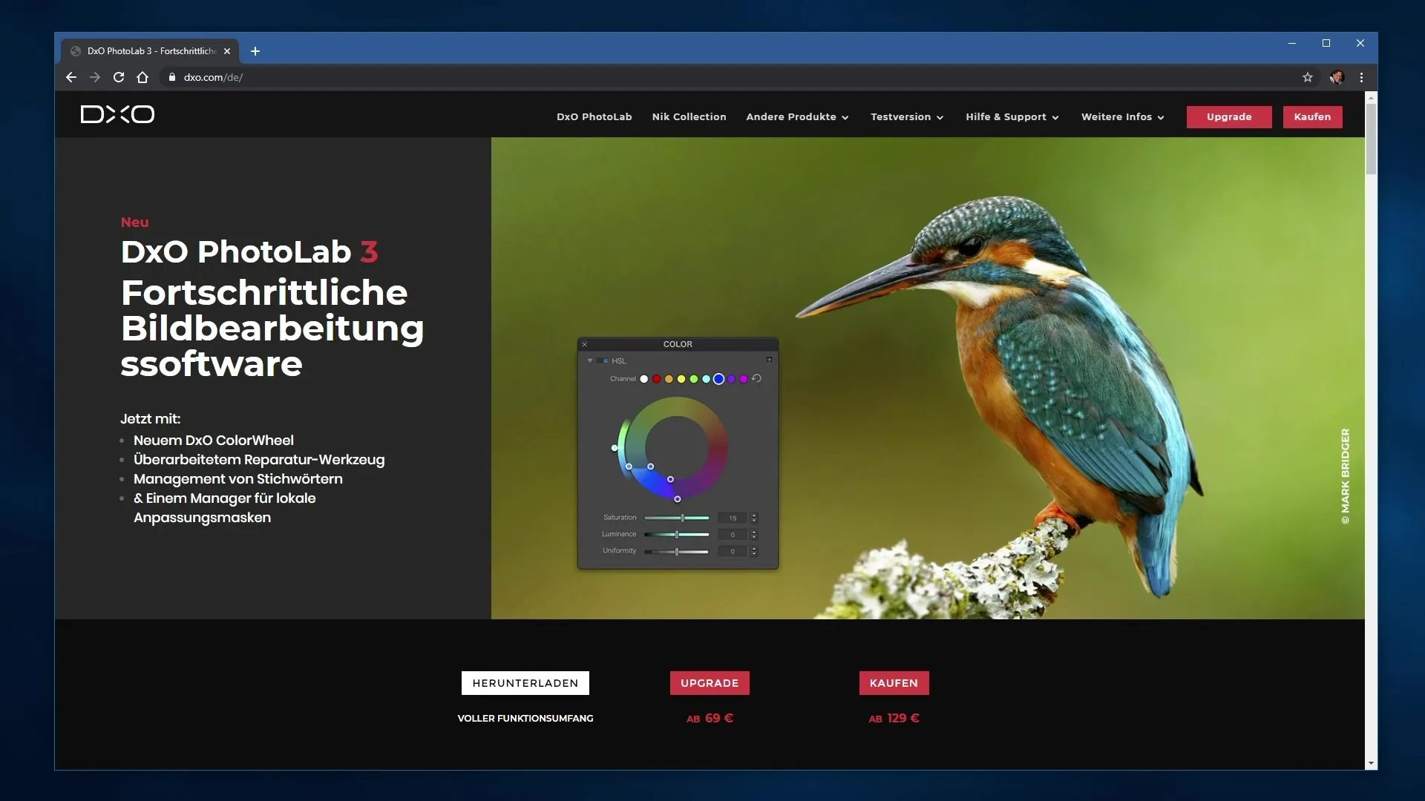This screenshot has width=1425, height=801.
Task: Reload the dxo.com page
Action: (x=119, y=77)
